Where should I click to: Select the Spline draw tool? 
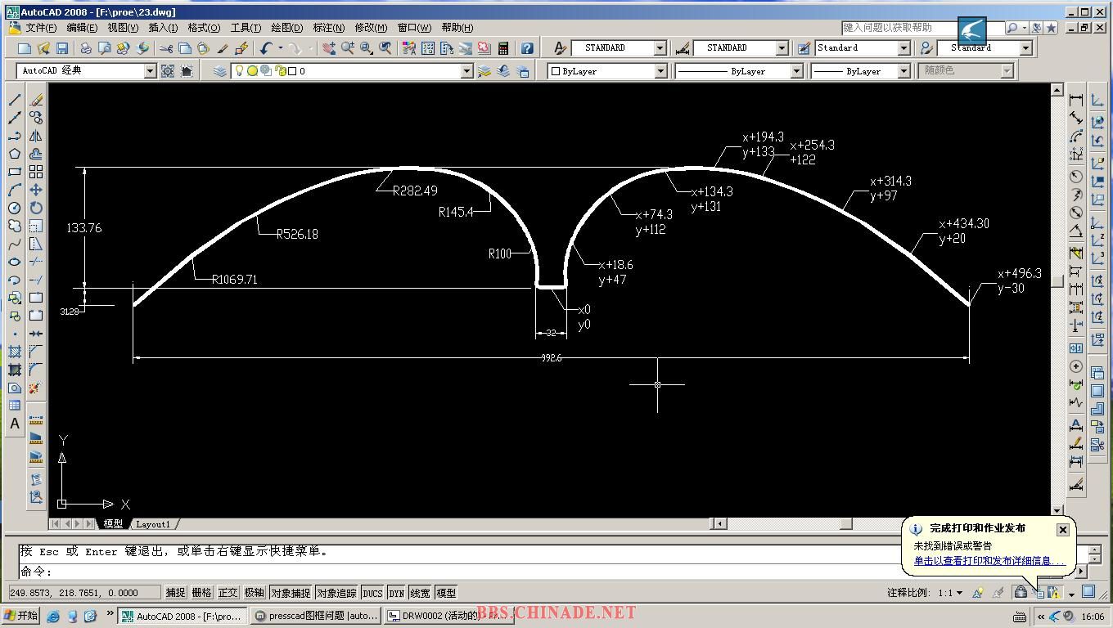coord(15,244)
